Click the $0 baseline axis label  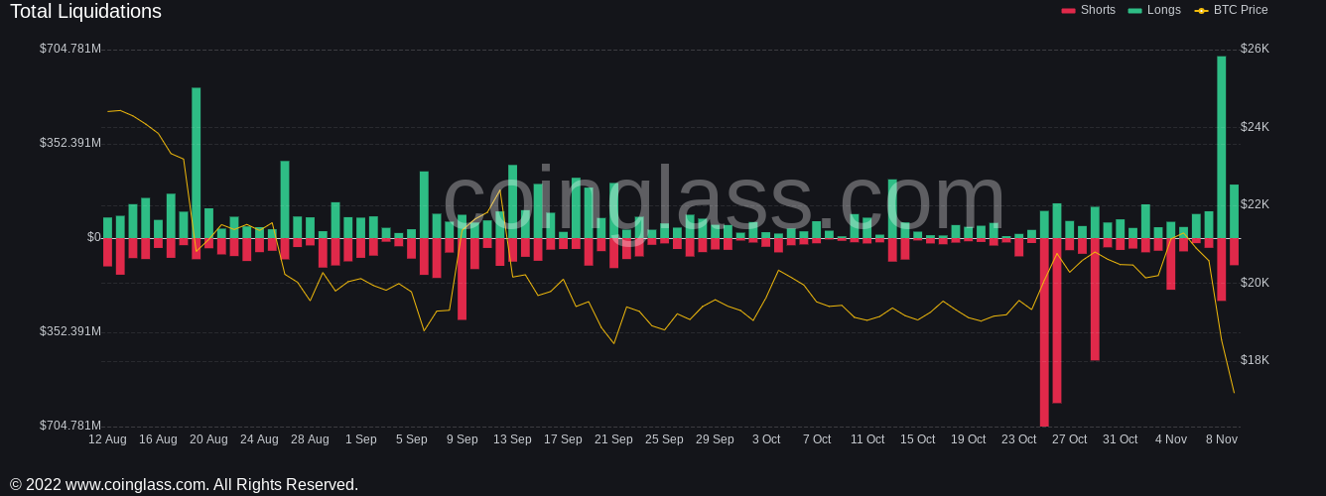click(x=94, y=237)
